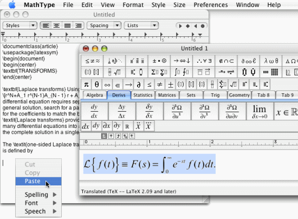298x219 pixels.
Task: Click the diamond ruler control button
Action: (187, 26)
